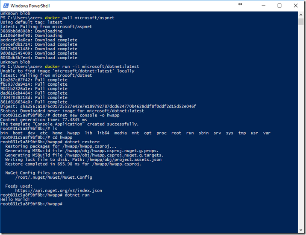This screenshot has height=235, width=306.
Task: Click the 'hwapp.csproj.nuget.g.targets' line
Action: [x=84, y=155]
